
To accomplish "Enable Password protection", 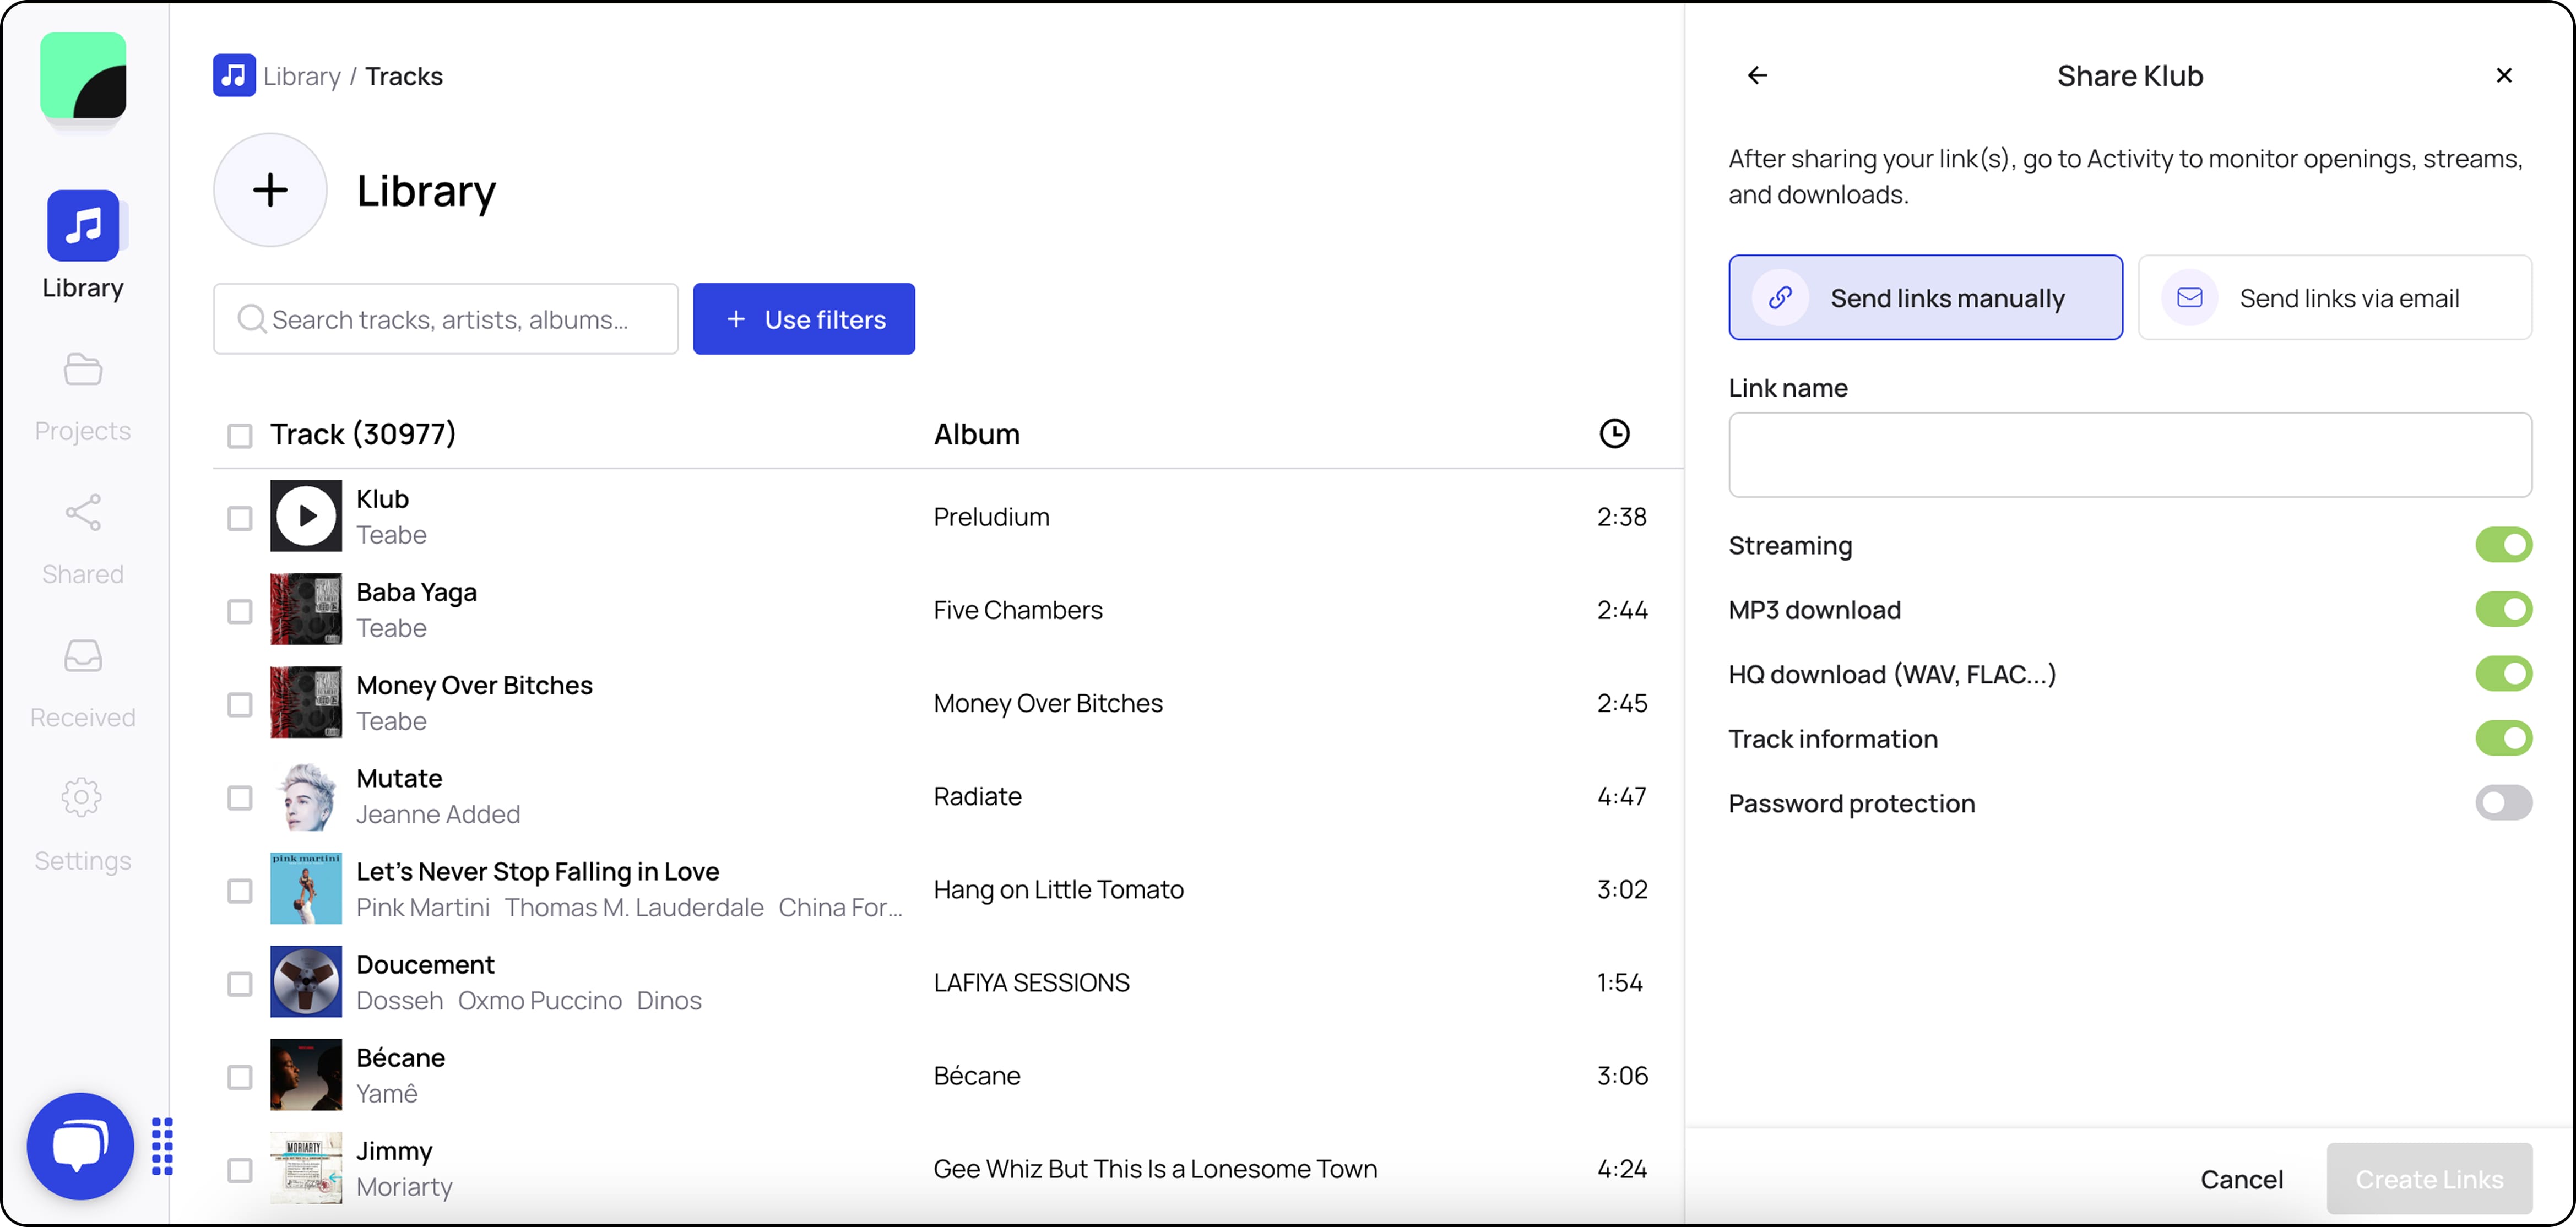I will (2503, 803).
